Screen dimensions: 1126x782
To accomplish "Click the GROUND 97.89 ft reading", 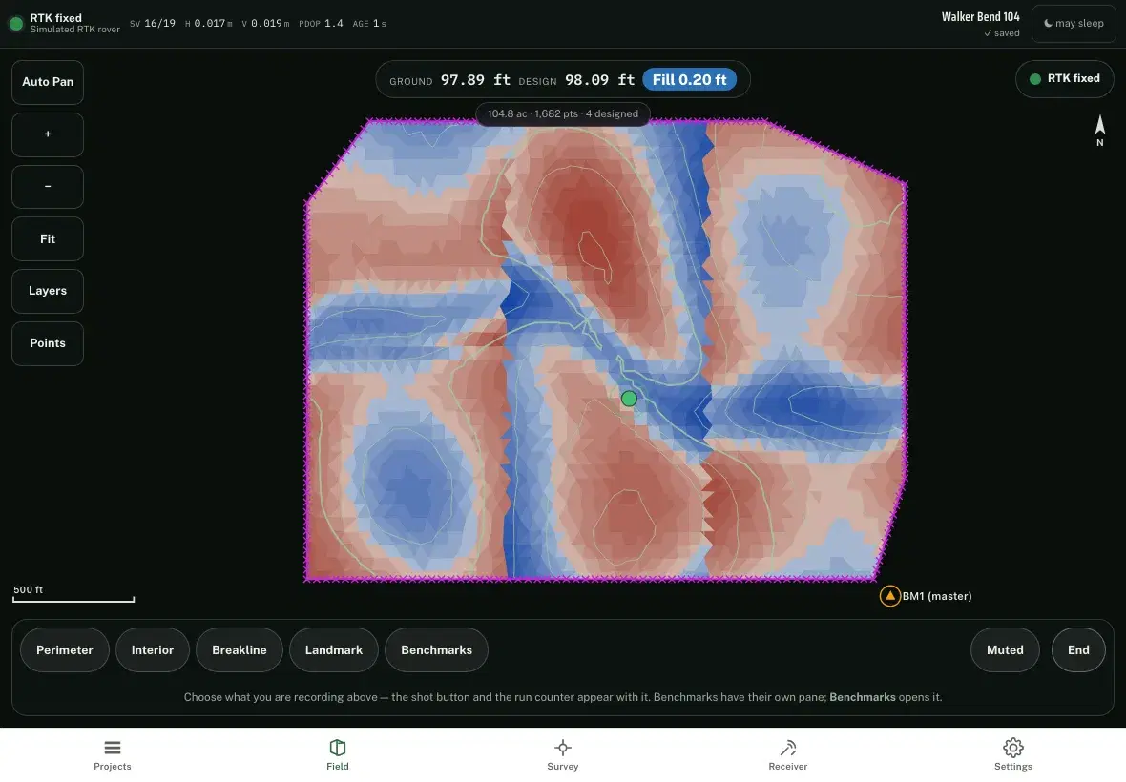I will tap(449, 80).
